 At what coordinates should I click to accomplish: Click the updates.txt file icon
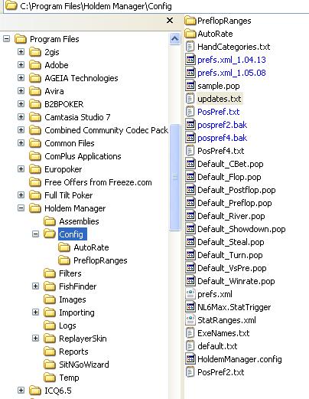pyautogui.click(x=190, y=99)
